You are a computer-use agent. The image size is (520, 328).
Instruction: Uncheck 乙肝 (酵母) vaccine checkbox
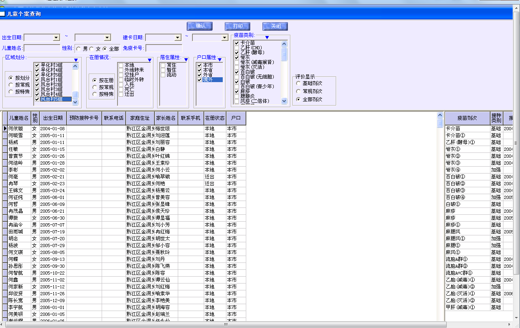[x=237, y=53]
